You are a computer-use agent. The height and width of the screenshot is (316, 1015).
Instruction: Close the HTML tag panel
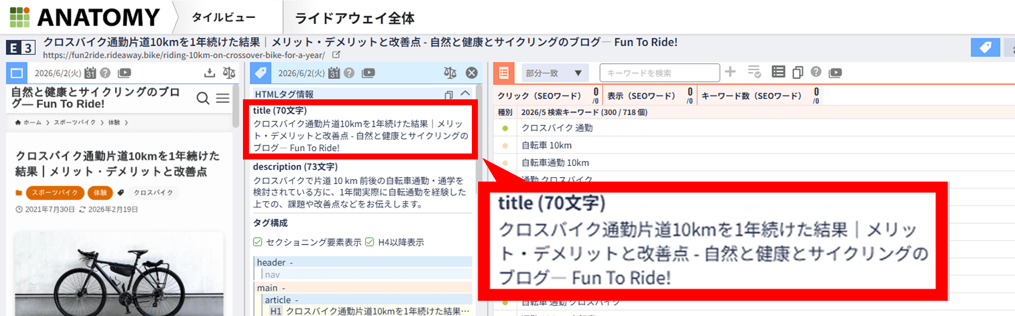pyautogui.click(x=471, y=73)
